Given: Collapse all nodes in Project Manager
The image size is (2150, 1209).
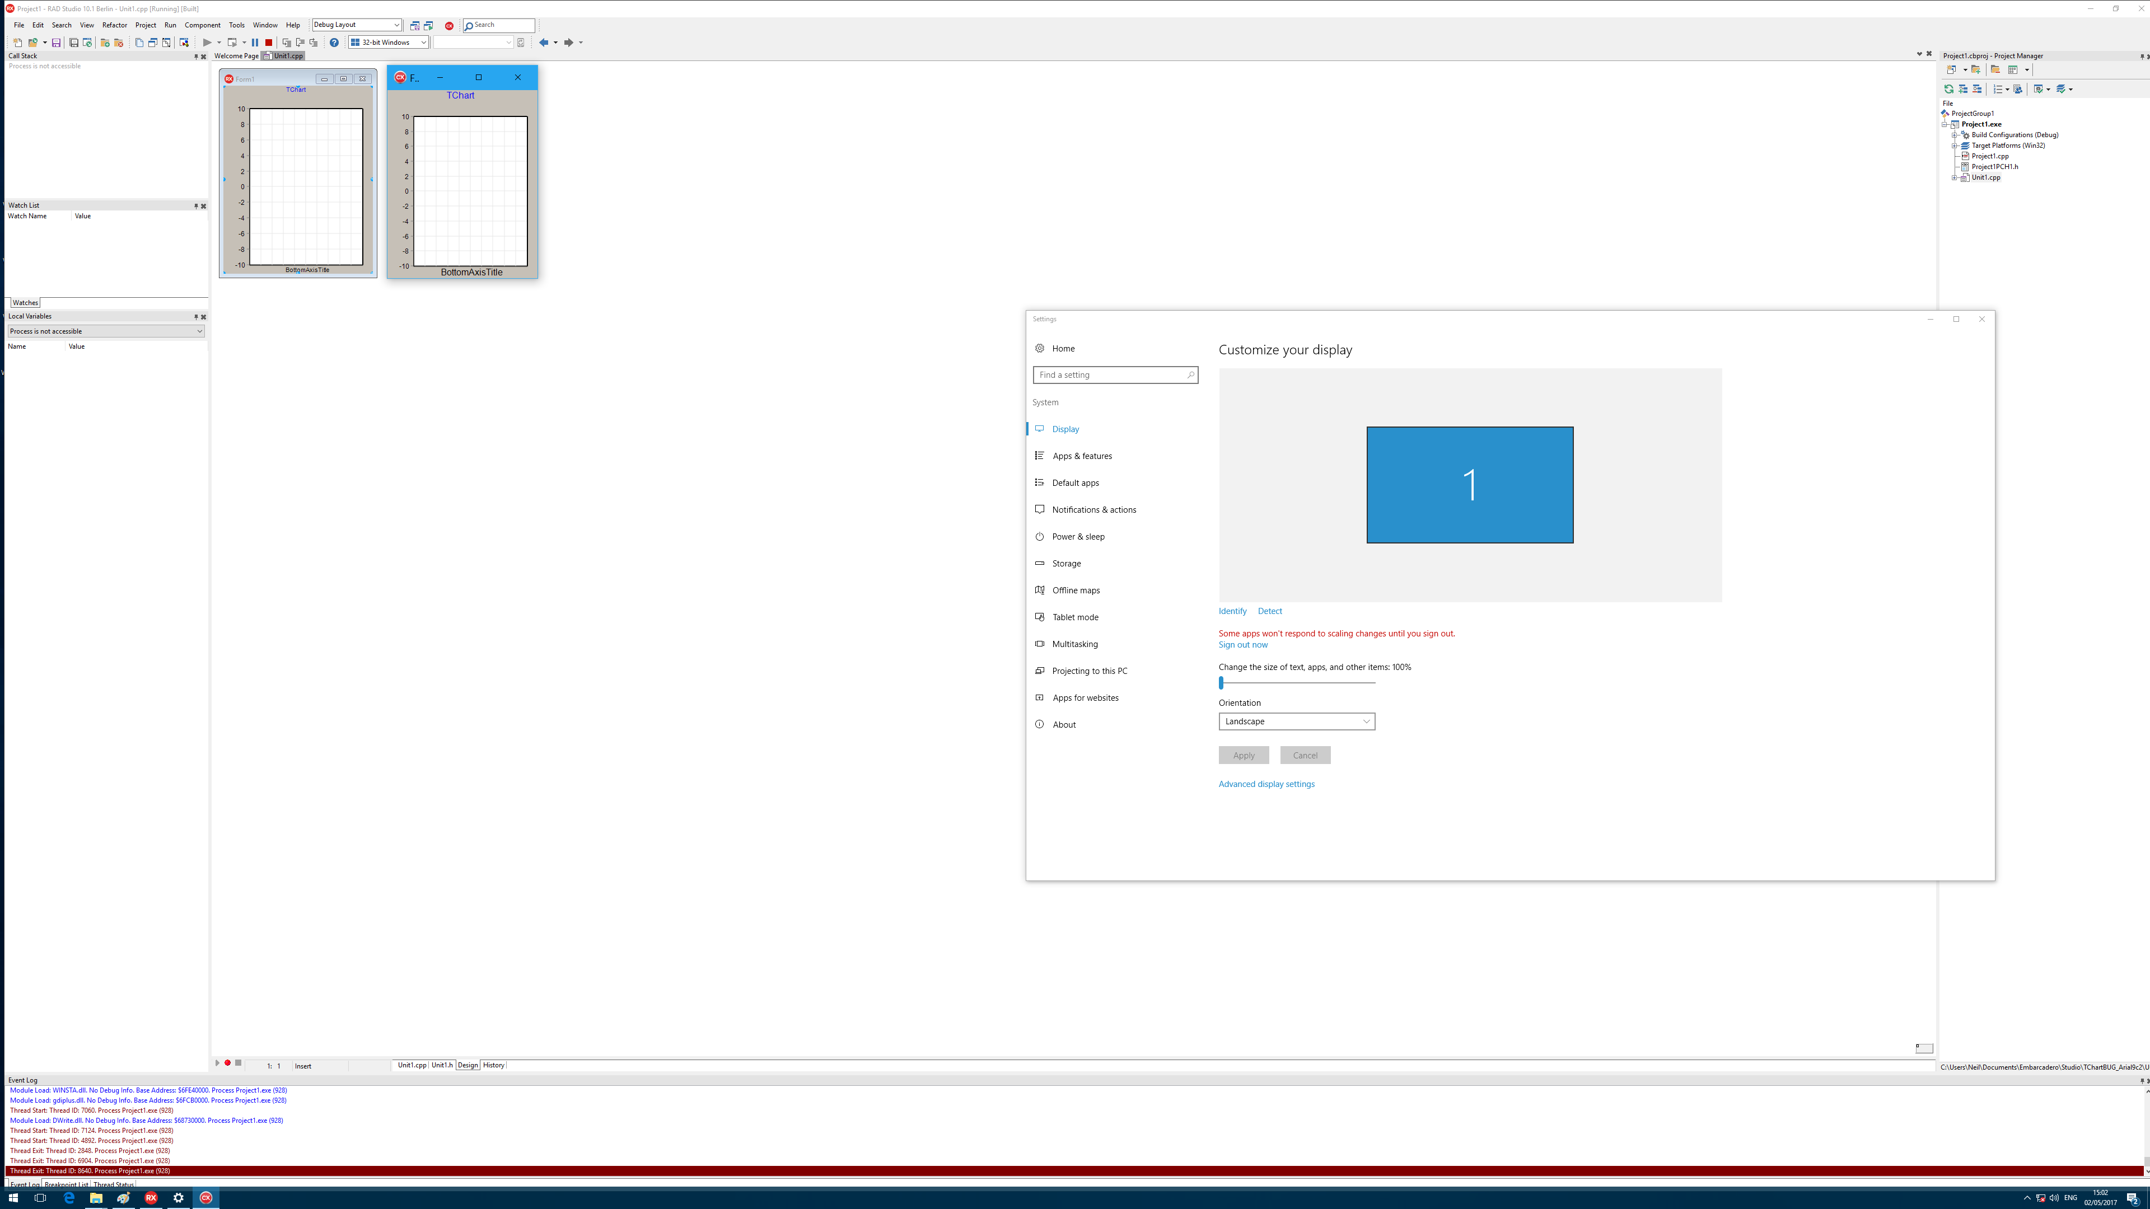Looking at the screenshot, I should click(x=1976, y=88).
